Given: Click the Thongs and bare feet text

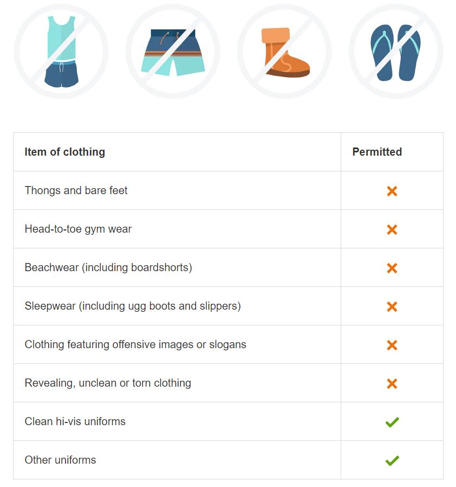Looking at the screenshot, I should pyautogui.click(x=76, y=190).
